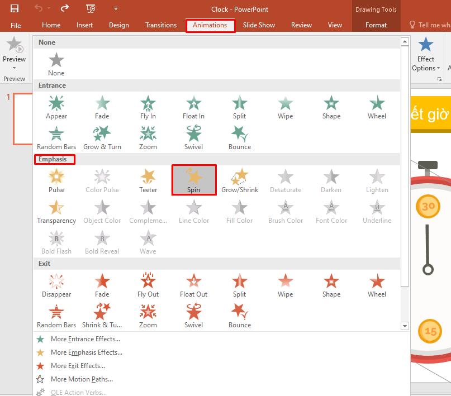Choose the Exit Wheel animation

pyautogui.click(x=377, y=285)
